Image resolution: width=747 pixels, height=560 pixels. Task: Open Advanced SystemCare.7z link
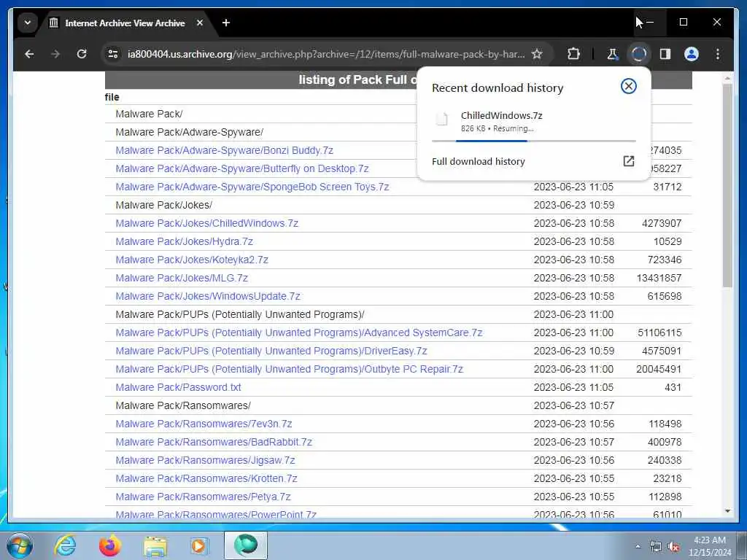[298, 332]
